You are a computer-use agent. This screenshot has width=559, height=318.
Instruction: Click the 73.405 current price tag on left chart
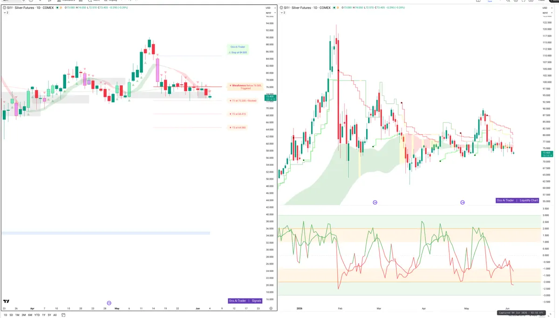tap(270, 98)
